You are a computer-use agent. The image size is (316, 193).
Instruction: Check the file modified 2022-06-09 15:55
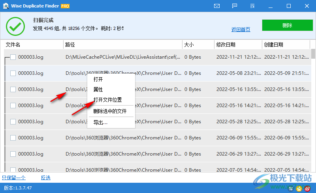(13, 138)
